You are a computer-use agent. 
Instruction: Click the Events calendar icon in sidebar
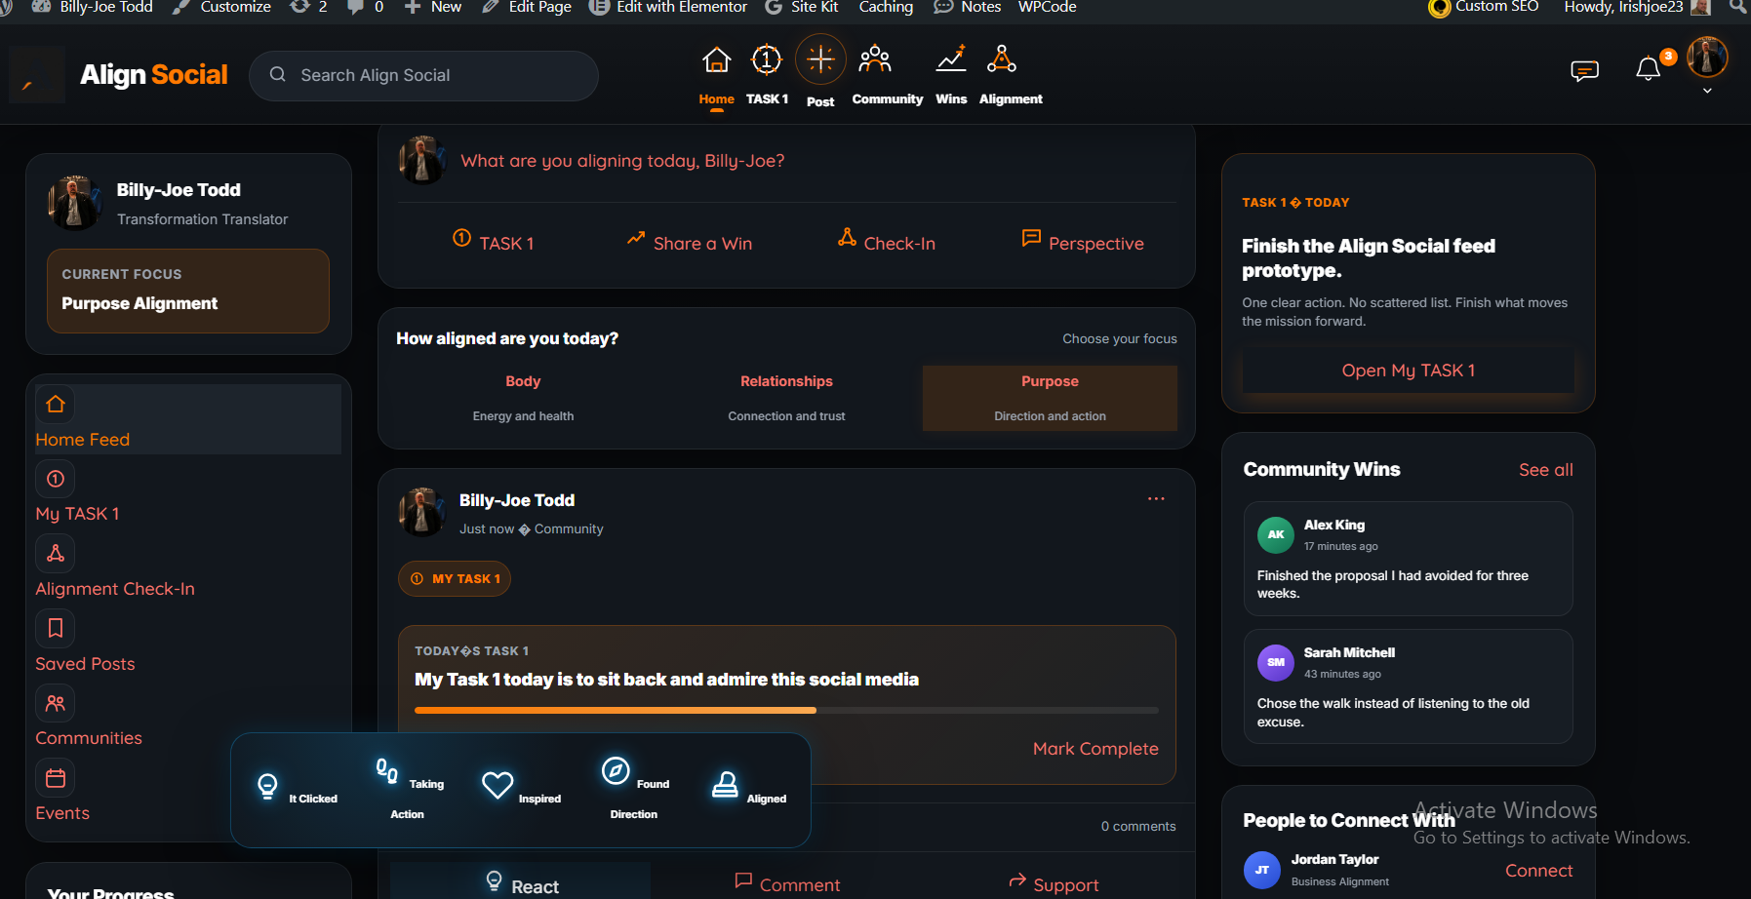tap(56, 778)
